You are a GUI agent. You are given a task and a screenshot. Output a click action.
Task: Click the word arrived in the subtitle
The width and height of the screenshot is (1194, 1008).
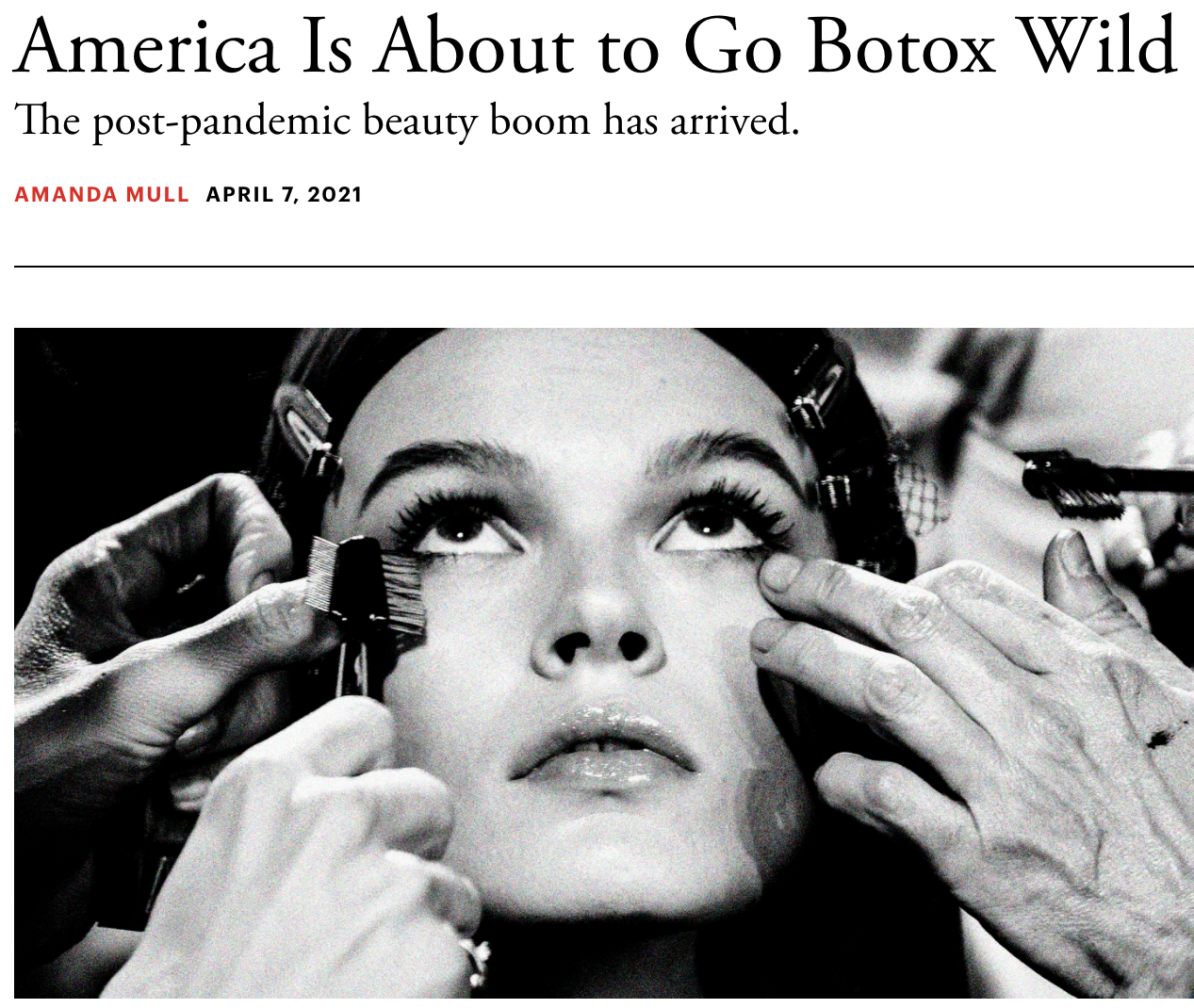coord(734,122)
